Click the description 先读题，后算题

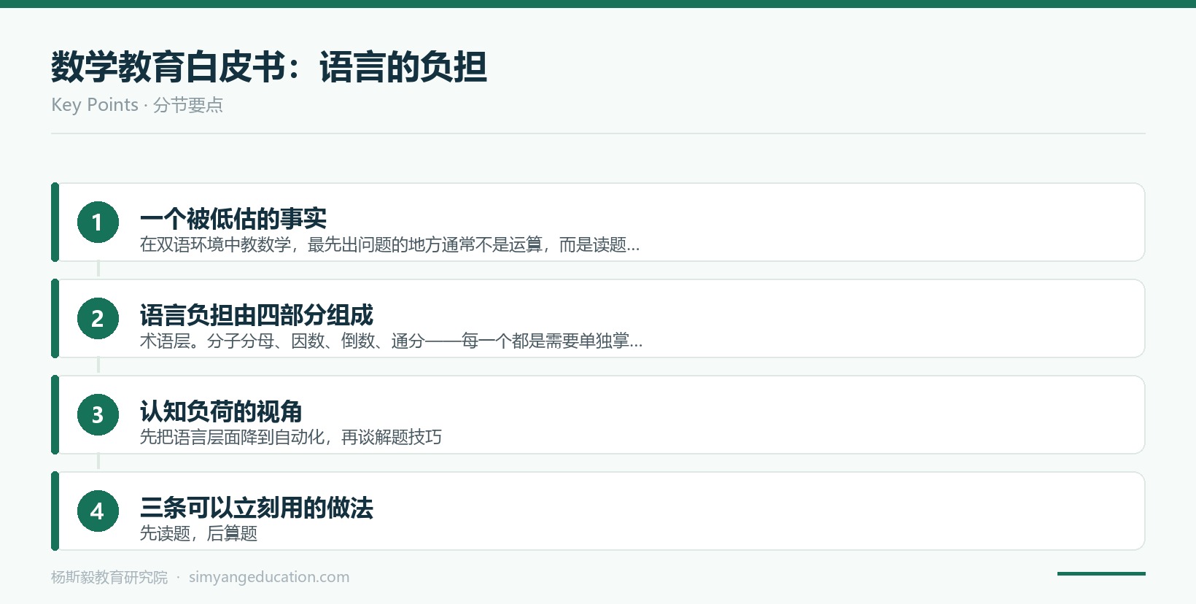pyautogui.click(x=198, y=533)
